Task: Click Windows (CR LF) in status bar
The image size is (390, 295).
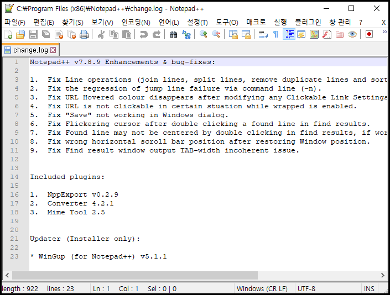Action: 262,288
